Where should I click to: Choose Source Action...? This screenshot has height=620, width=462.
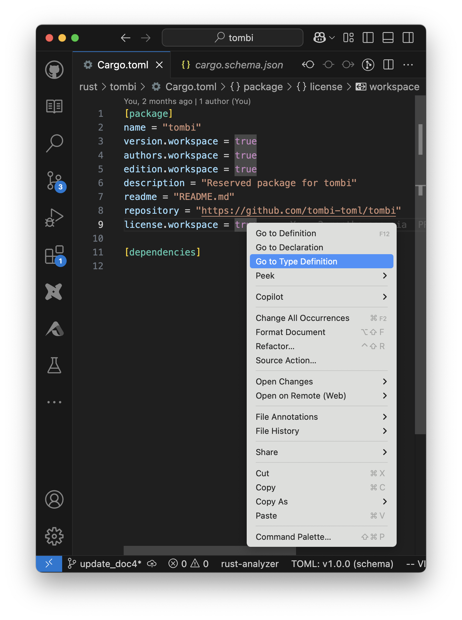(322, 360)
